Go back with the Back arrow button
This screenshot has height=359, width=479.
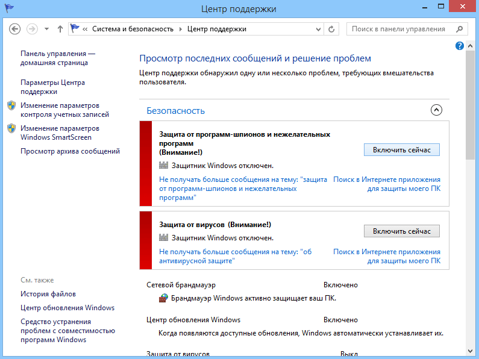tap(14, 29)
